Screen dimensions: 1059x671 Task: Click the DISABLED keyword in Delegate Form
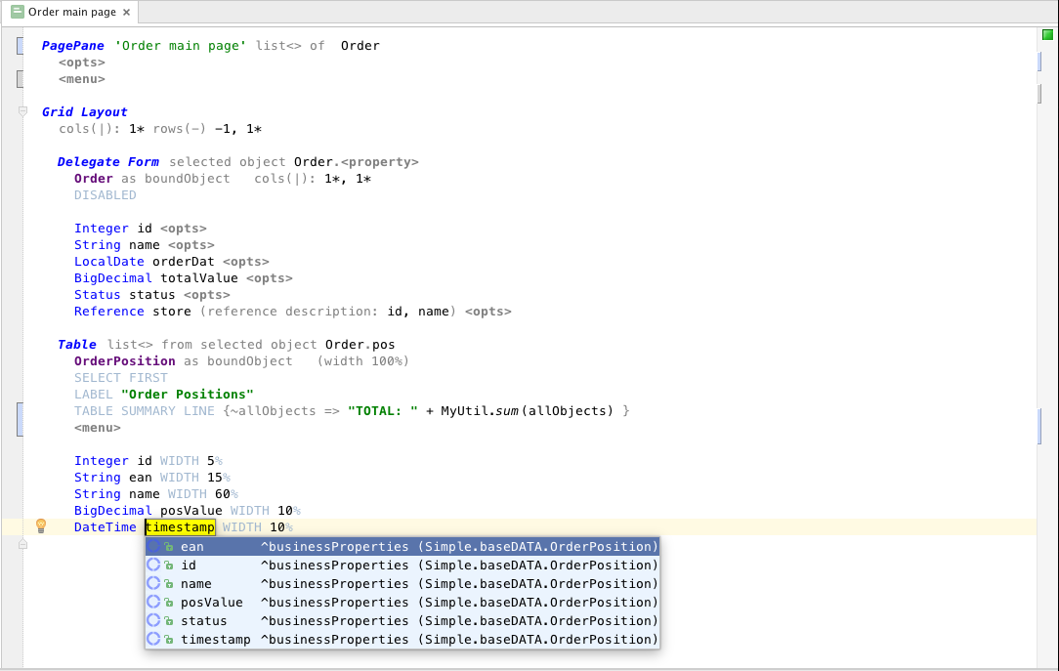pyautogui.click(x=106, y=195)
